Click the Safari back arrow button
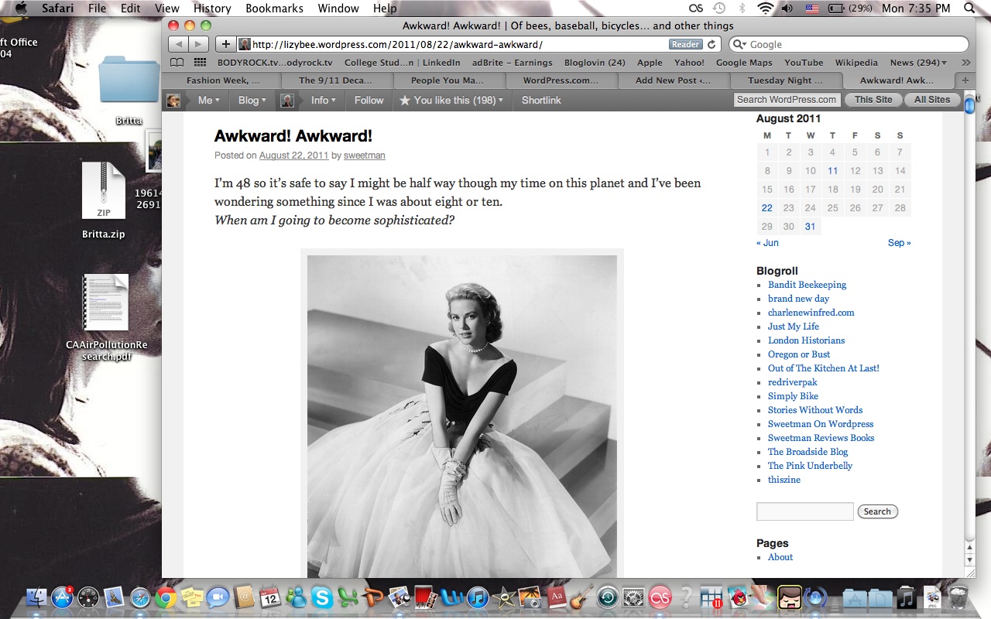Screen dimensions: 991x619 pyautogui.click(x=178, y=44)
